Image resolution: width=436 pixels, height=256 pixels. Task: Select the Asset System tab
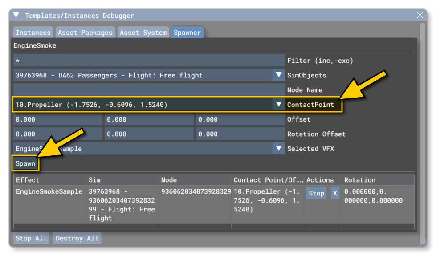point(143,33)
